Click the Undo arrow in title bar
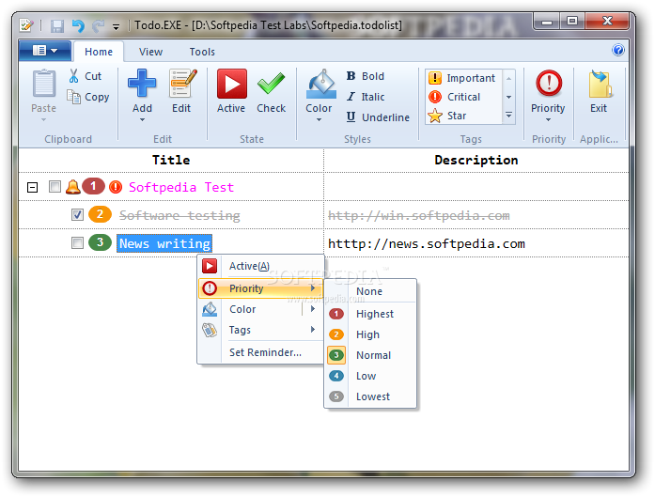655x497 pixels. coord(78,26)
